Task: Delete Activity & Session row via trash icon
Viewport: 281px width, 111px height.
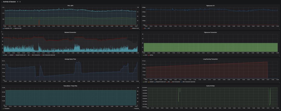Action: 20,2
